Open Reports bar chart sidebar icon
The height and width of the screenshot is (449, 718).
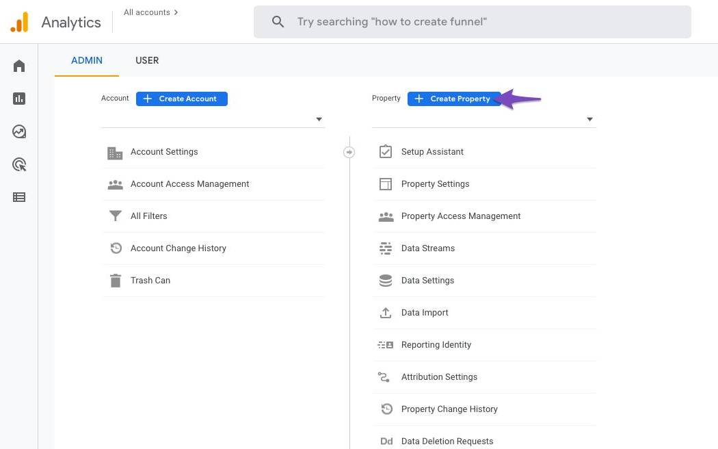[x=19, y=99]
